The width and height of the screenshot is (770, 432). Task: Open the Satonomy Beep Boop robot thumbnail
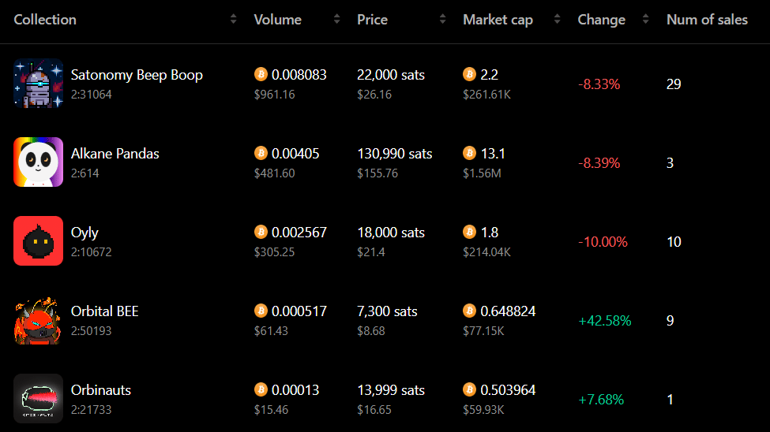(x=39, y=84)
